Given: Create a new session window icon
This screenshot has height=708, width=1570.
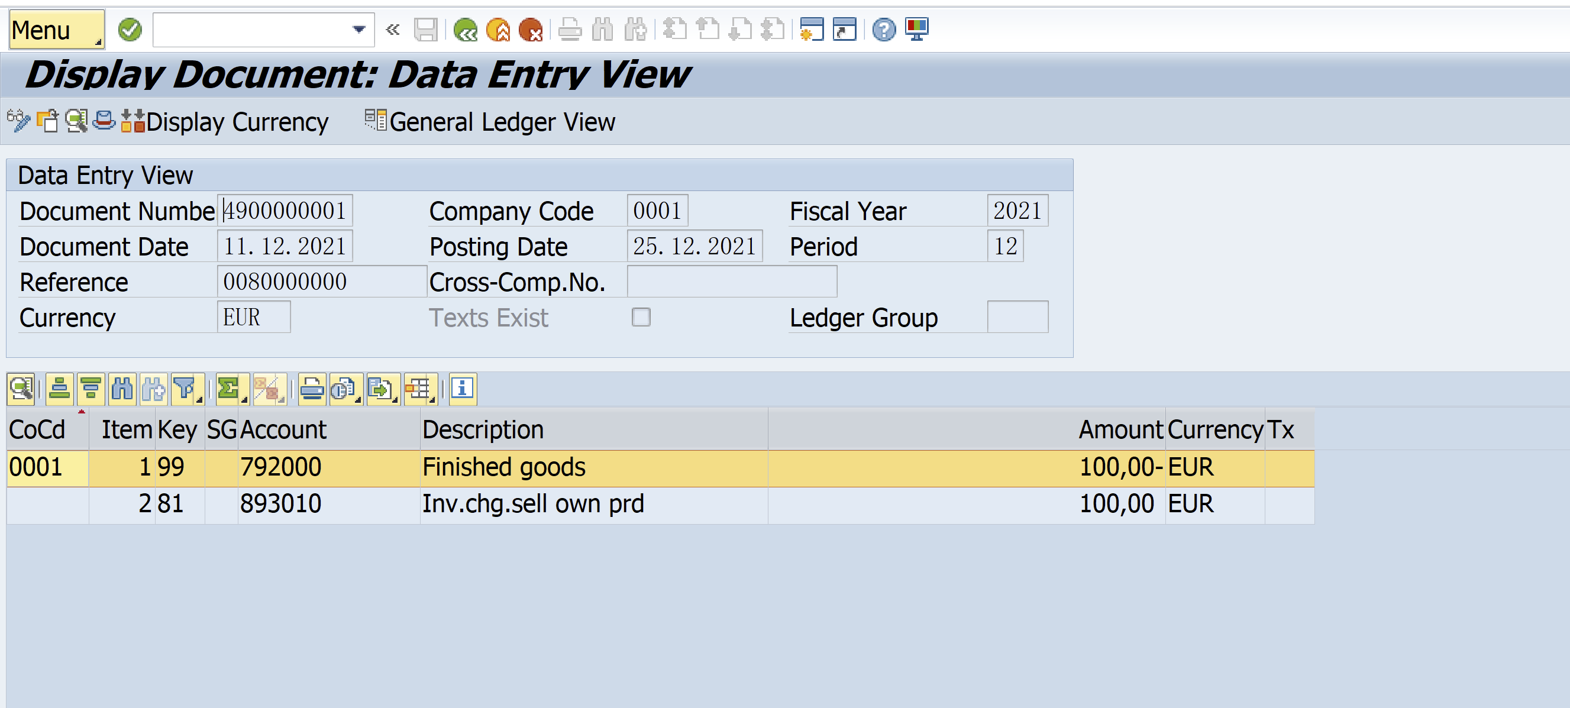Looking at the screenshot, I should point(812,29).
